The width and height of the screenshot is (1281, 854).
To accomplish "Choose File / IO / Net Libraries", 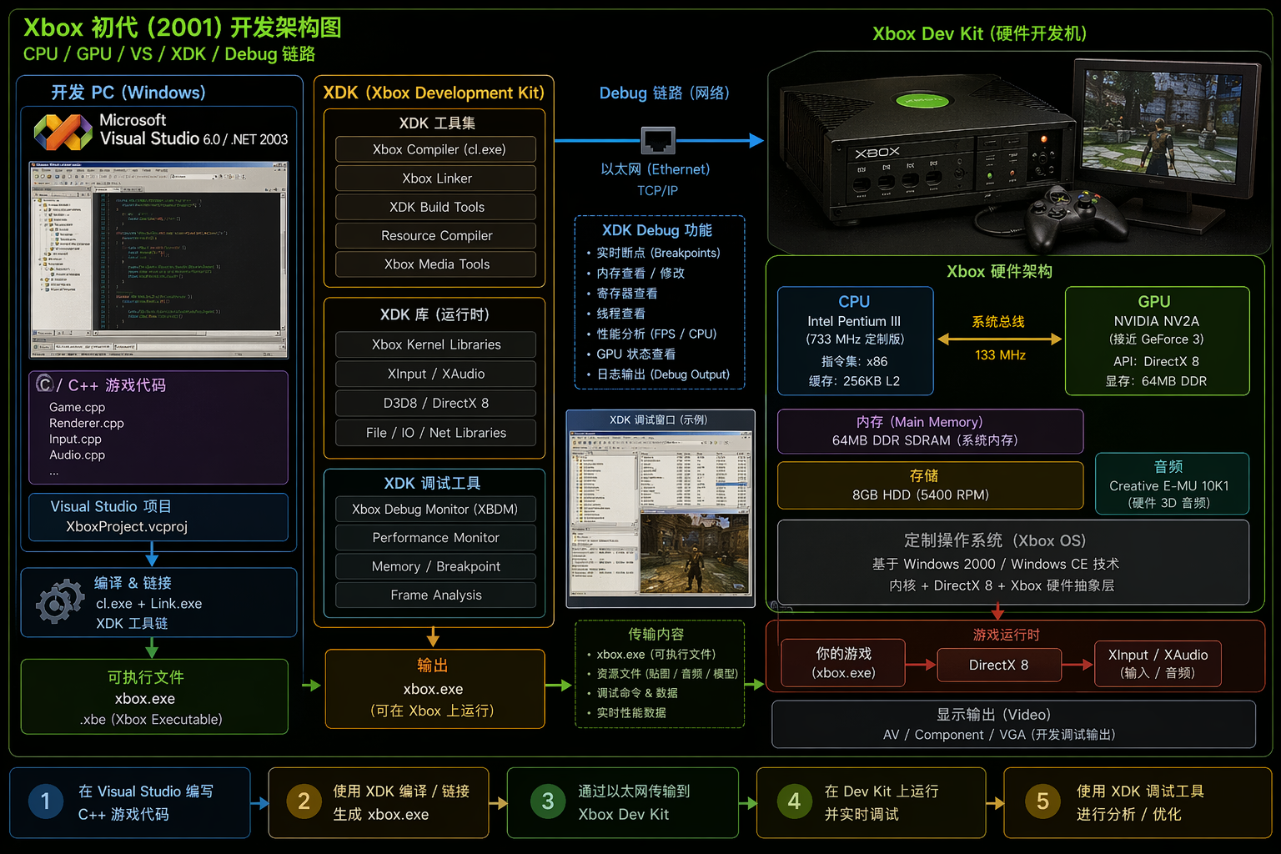I will [436, 433].
